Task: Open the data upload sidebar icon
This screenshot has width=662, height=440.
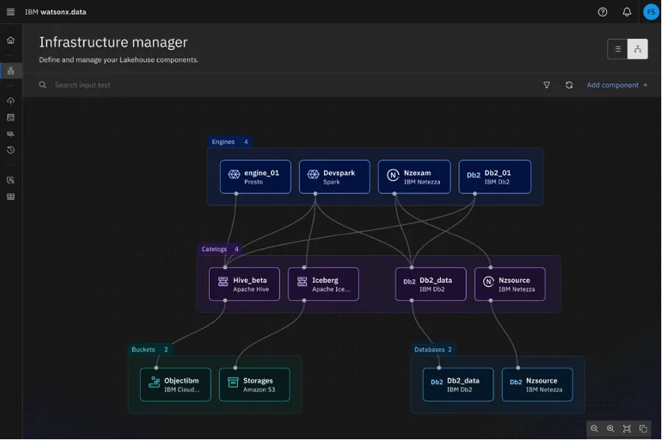Action: pyautogui.click(x=11, y=100)
